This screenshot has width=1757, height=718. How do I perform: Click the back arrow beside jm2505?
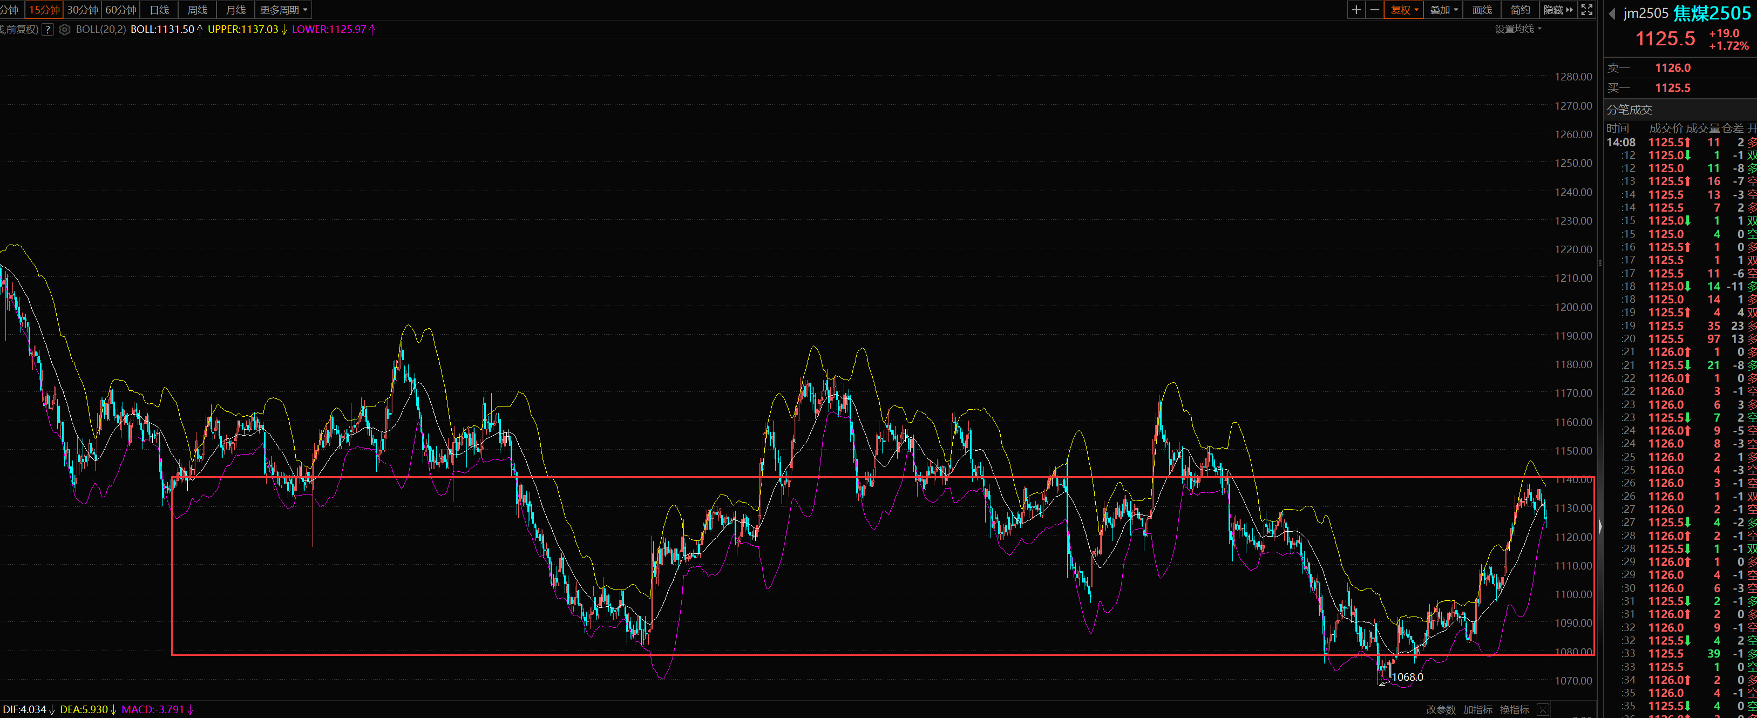coord(1612,13)
